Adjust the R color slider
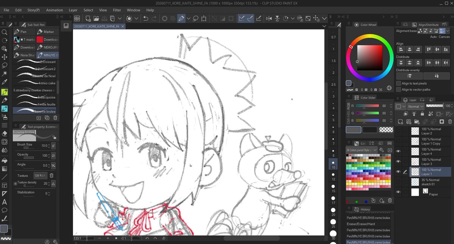The image size is (454, 244). click(x=367, y=106)
